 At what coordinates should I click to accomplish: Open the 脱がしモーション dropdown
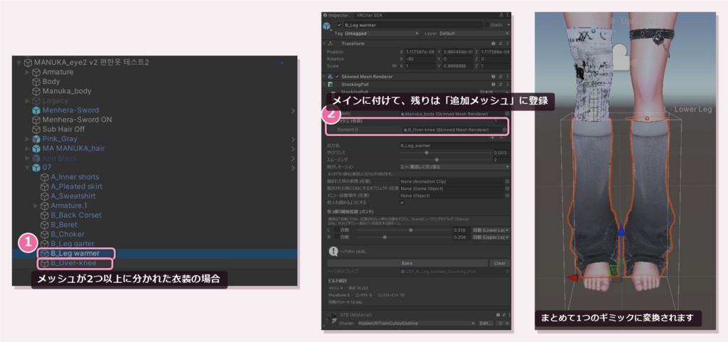click(454, 166)
